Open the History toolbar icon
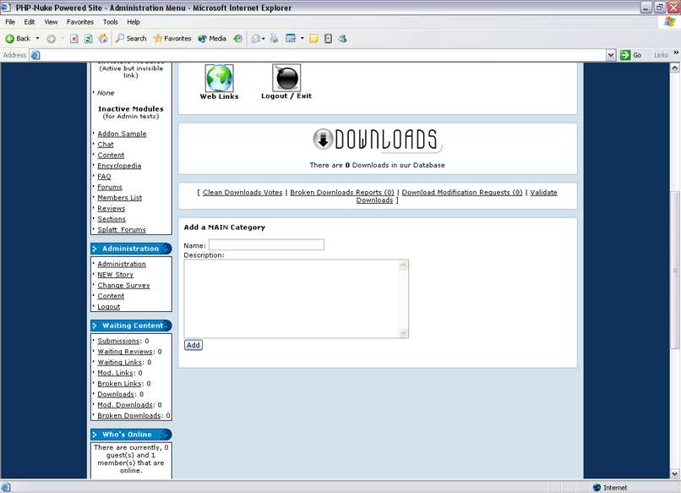Viewport: 681px width, 493px height. [x=238, y=38]
